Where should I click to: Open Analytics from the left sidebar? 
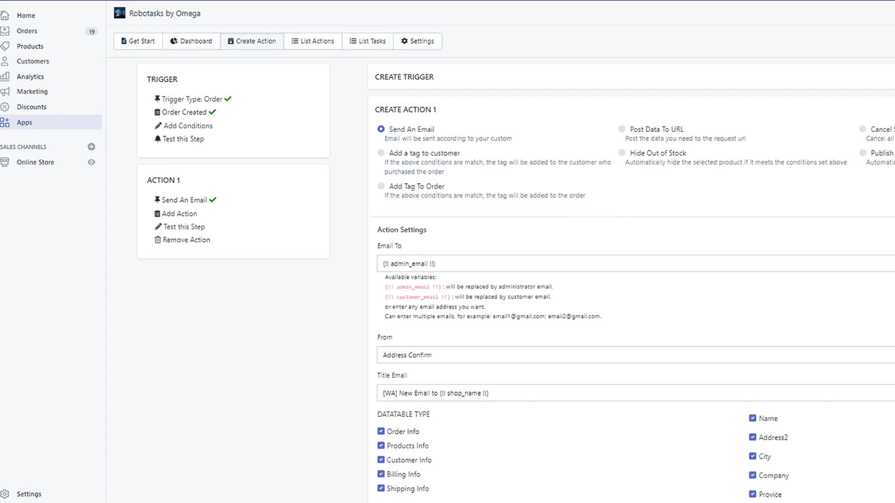coord(29,76)
